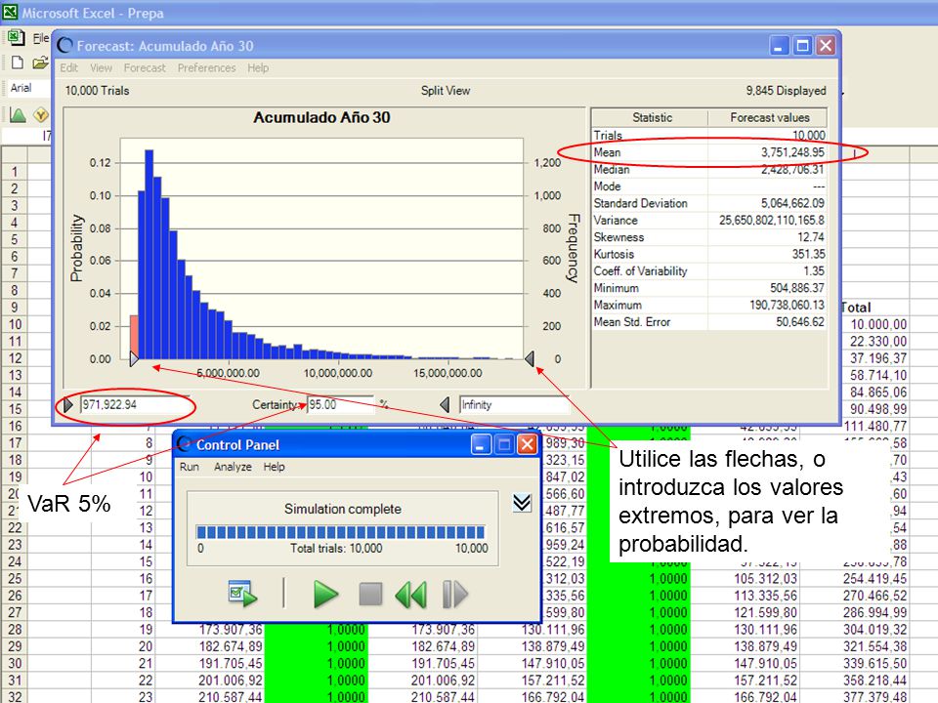Click the Acumulado Año 30 chart title

[x=321, y=117]
